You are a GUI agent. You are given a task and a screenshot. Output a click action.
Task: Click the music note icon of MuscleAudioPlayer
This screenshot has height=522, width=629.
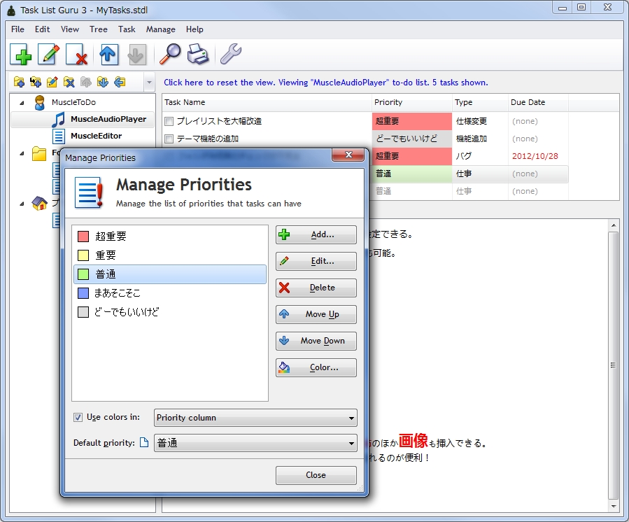coord(59,119)
